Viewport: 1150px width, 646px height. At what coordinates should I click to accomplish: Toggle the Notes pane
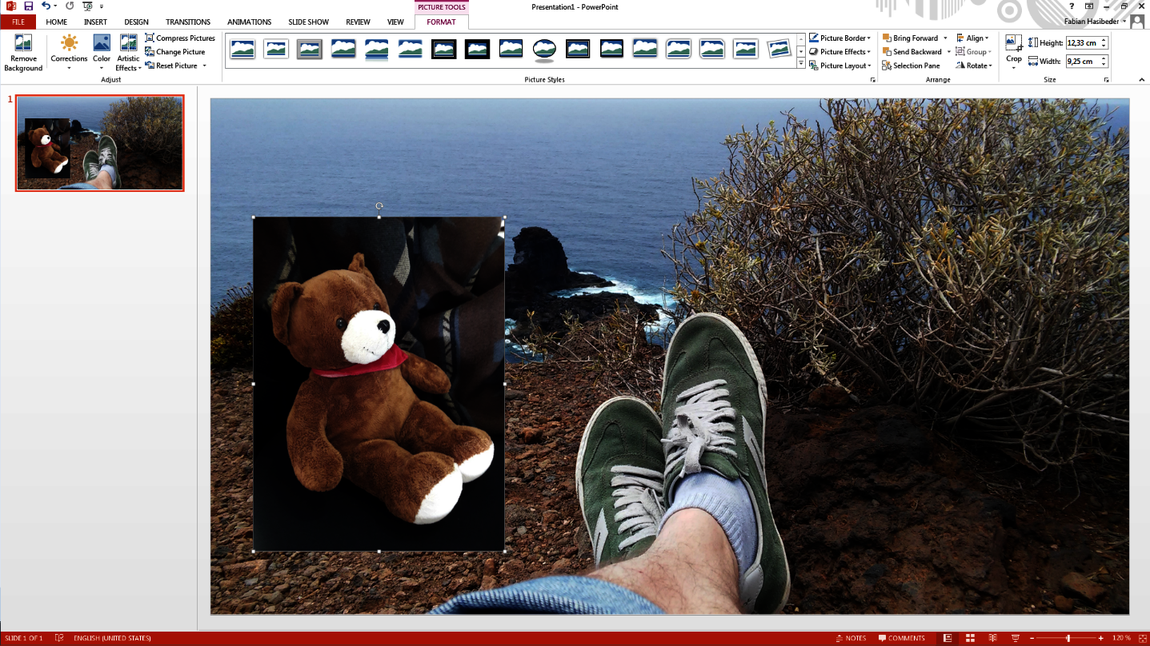(851, 637)
